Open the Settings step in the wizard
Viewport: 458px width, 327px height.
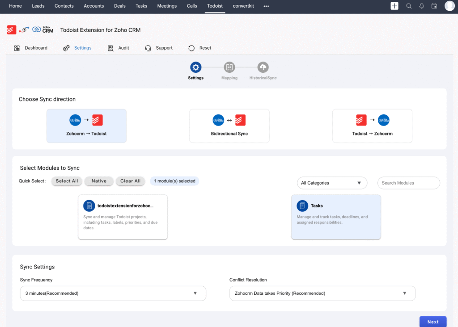pyautogui.click(x=195, y=67)
